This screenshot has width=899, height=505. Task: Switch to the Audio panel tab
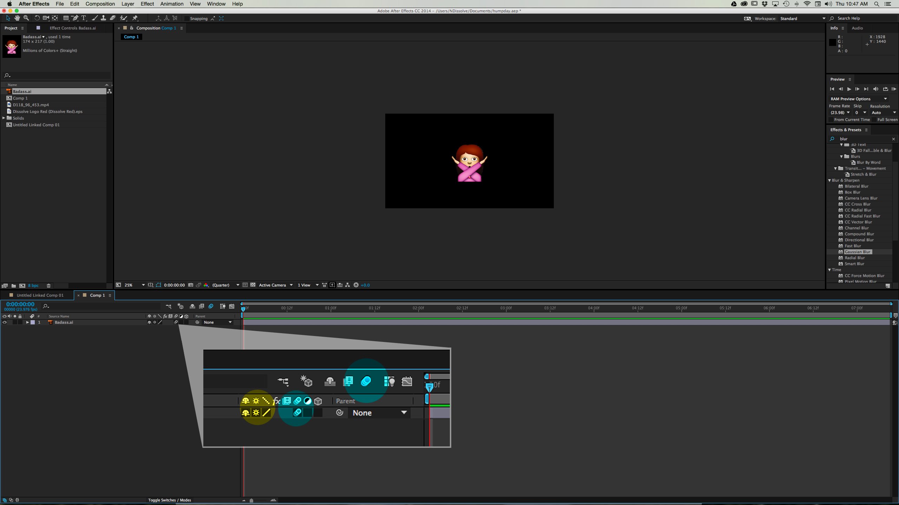pyautogui.click(x=857, y=28)
